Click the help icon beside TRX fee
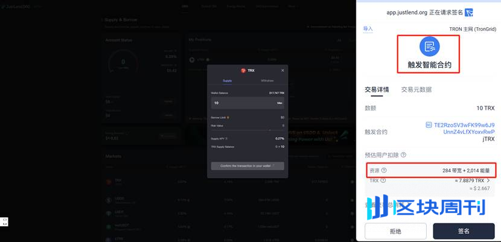The width and height of the screenshot is (501, 242). (x=383, y=180)
